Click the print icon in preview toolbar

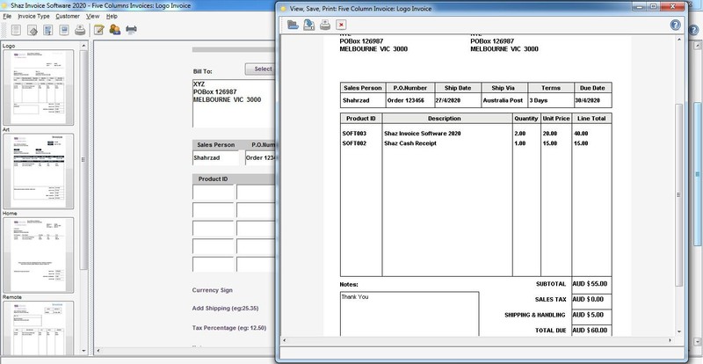point(325,25)
